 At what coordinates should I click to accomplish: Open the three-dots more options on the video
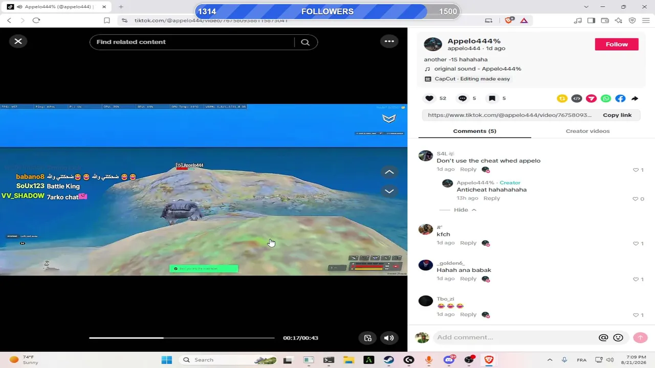click(x=389, y=41)
